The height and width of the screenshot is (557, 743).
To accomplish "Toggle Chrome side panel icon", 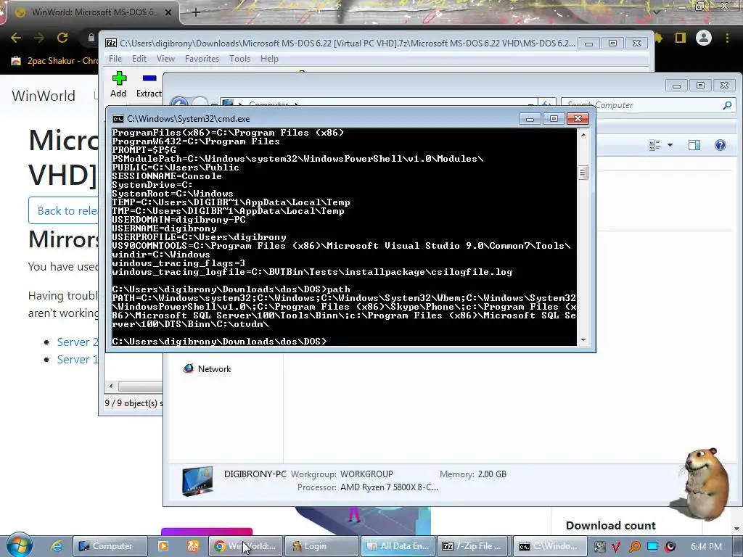I will (x=681, y=38).
